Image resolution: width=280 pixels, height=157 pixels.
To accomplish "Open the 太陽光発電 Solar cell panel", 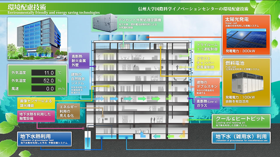I will coord(246,35).
